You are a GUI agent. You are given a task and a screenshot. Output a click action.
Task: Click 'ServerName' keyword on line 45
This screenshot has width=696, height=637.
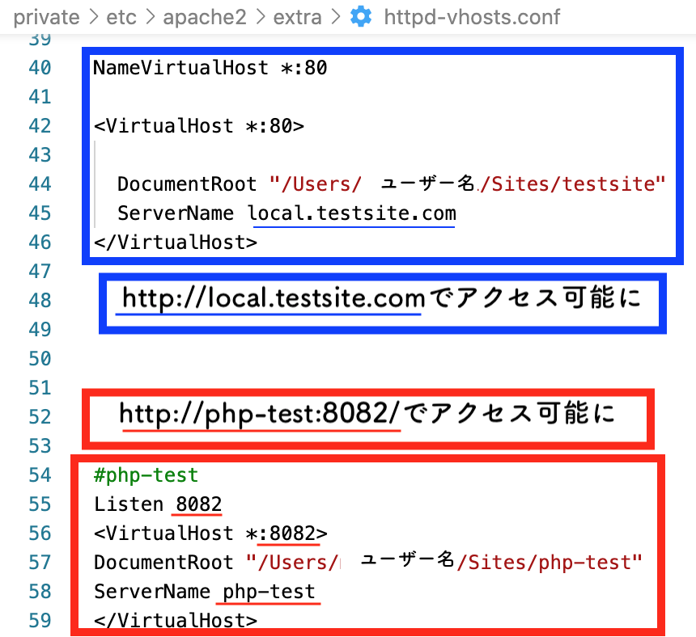coord(176,213)
